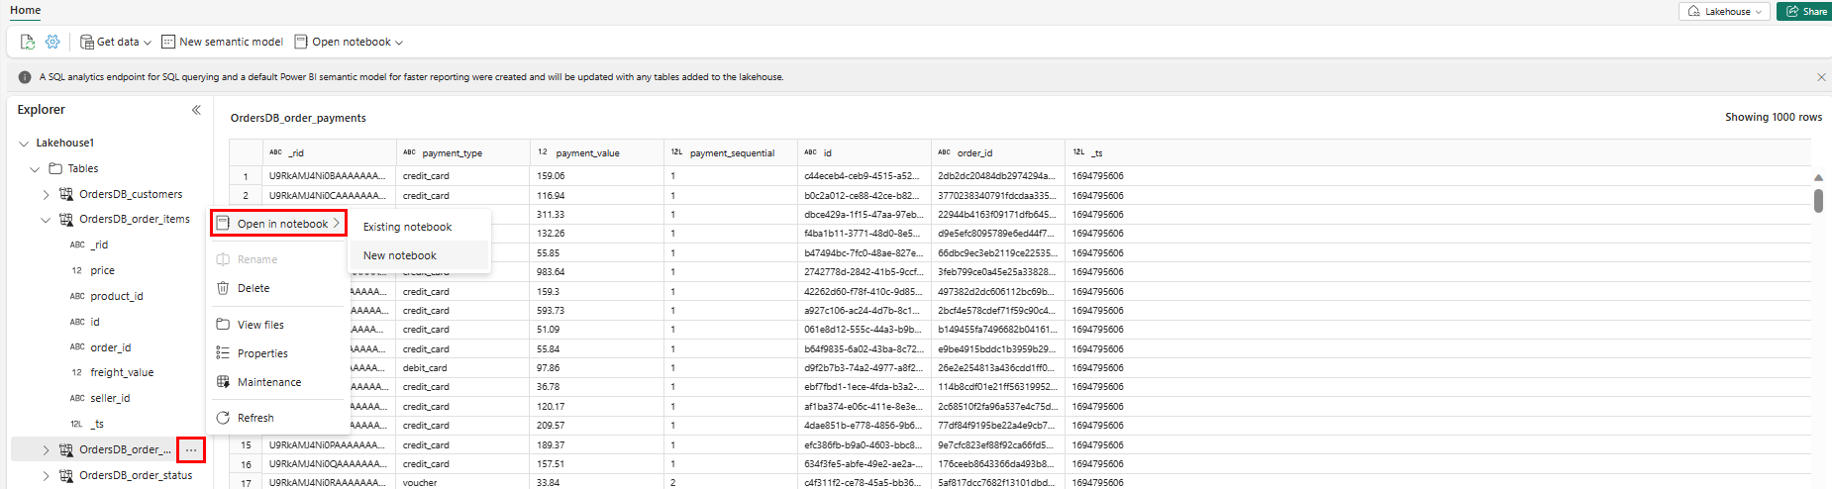The width and height of the screenshot is (1832, 489).
Task: Click the notebook icon beside Open in notebook
Action: pos(223,224)
